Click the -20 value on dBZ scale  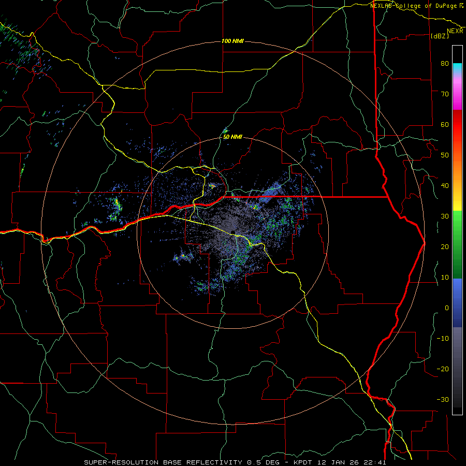(x=443, y=369)
